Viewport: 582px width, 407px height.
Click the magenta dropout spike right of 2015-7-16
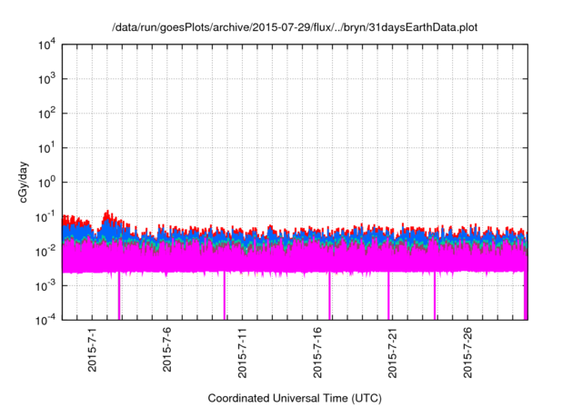tap(329, 296)
